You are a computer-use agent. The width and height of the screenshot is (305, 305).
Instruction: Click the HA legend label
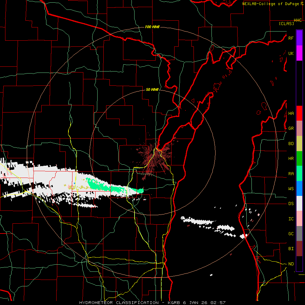coord(291,113)
